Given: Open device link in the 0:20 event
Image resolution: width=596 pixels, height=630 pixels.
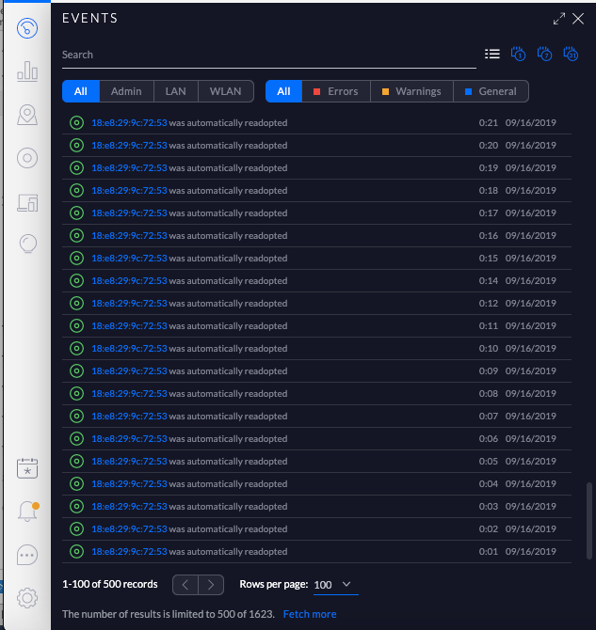Looking at the screenshot, I should pos(129,145).
